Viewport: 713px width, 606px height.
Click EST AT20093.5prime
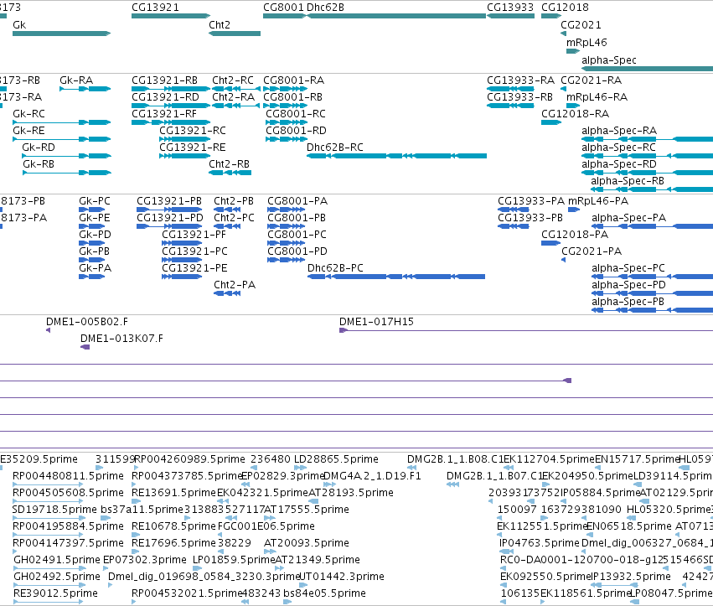click(270, 552)
